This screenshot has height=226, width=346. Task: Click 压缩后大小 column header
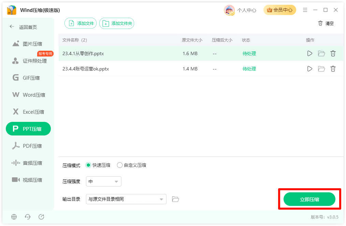pyautogui.click(x=222, y=40)
